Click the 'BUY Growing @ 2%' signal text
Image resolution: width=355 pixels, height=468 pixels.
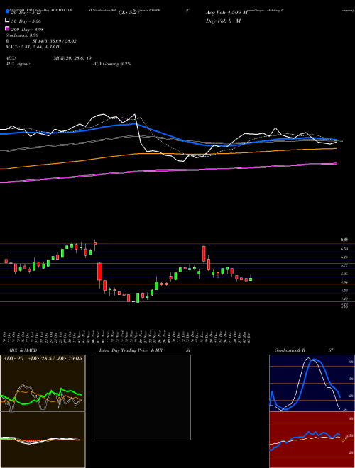click(x=111, y=64)
